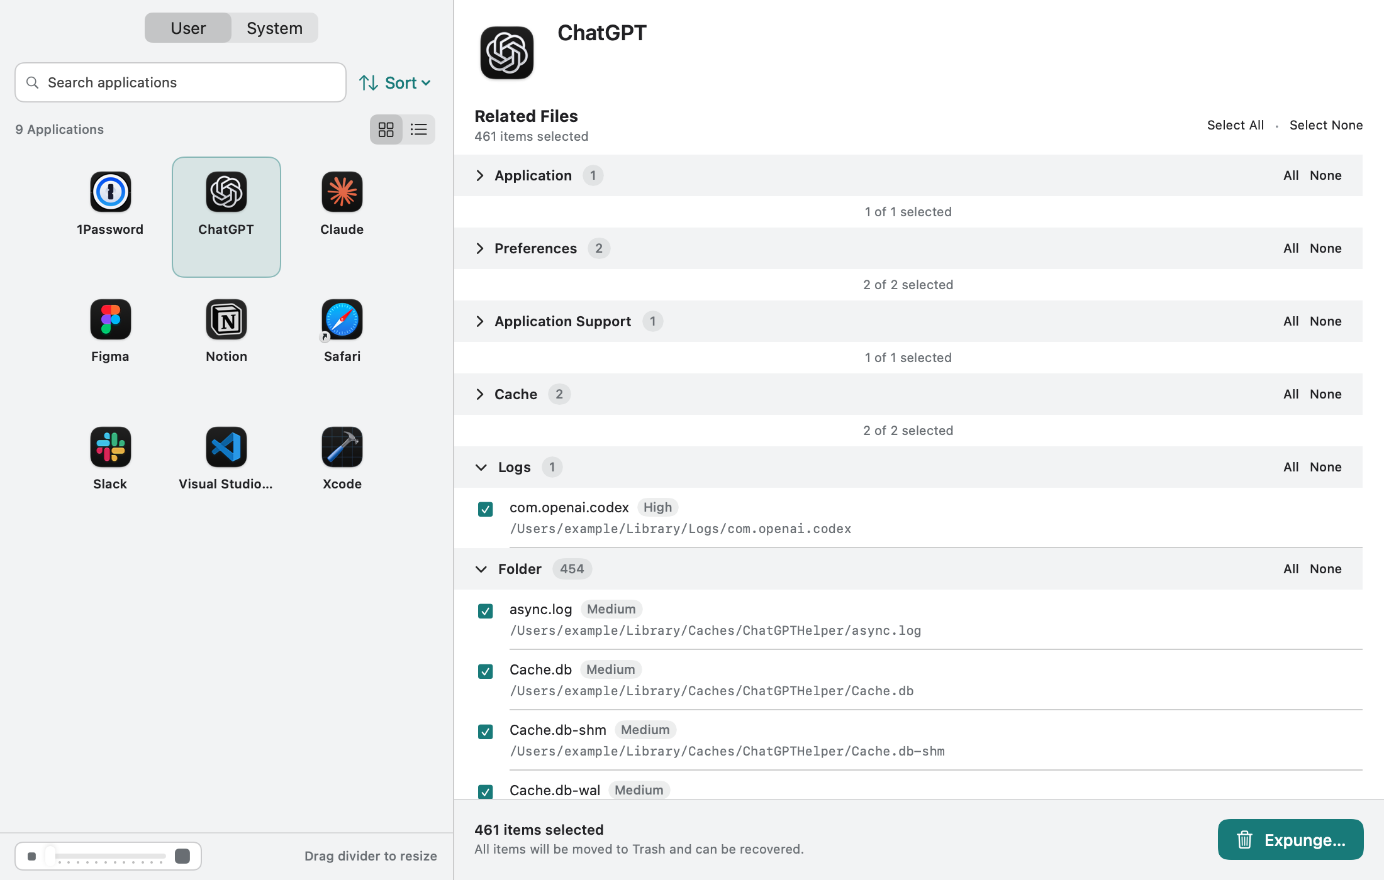
Task: Select the Visual Studio Code app icon
Action: pos(226,447)
